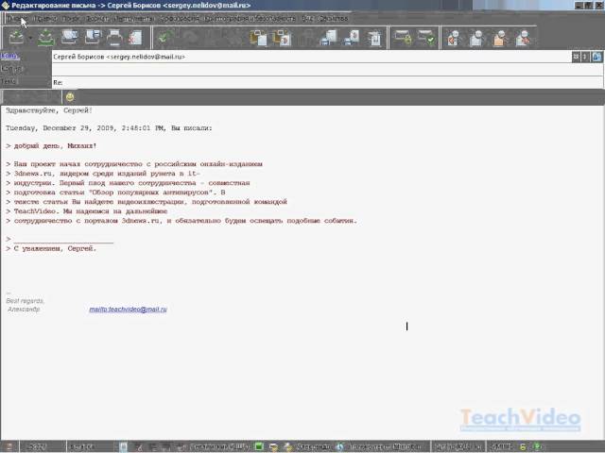Open the Свойства menu
605x453 pixels.
pos(333,18)
